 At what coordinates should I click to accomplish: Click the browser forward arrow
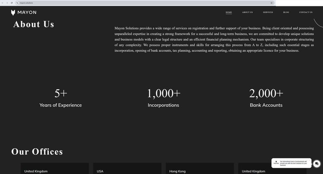7,3
